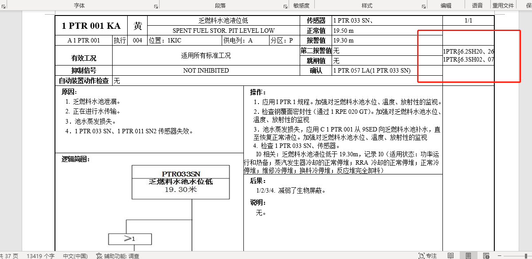
Task: Open the 辅助功能 accessibility checker
Action: [117, 256]
